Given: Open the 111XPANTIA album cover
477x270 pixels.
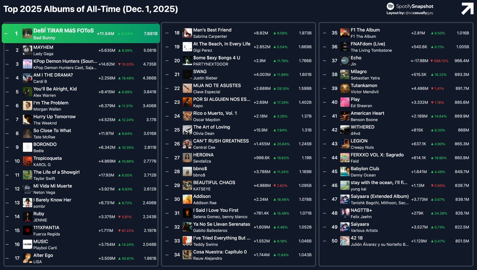Looking at the screenshot, I should 27,231.
